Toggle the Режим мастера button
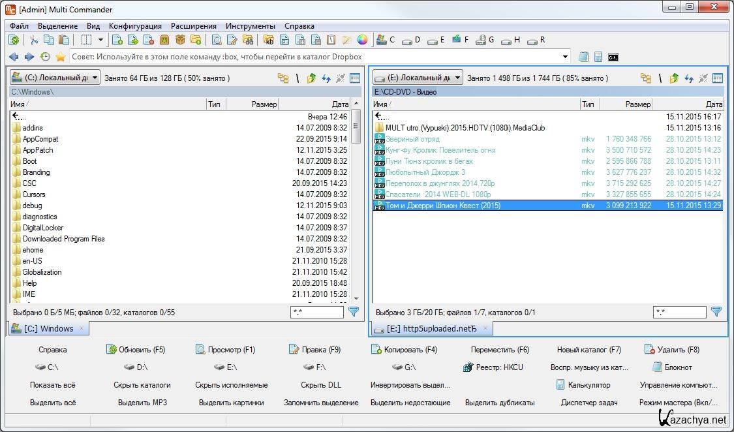Image resolution: width=734 pixels, height=432 pixels. point(679,403)
